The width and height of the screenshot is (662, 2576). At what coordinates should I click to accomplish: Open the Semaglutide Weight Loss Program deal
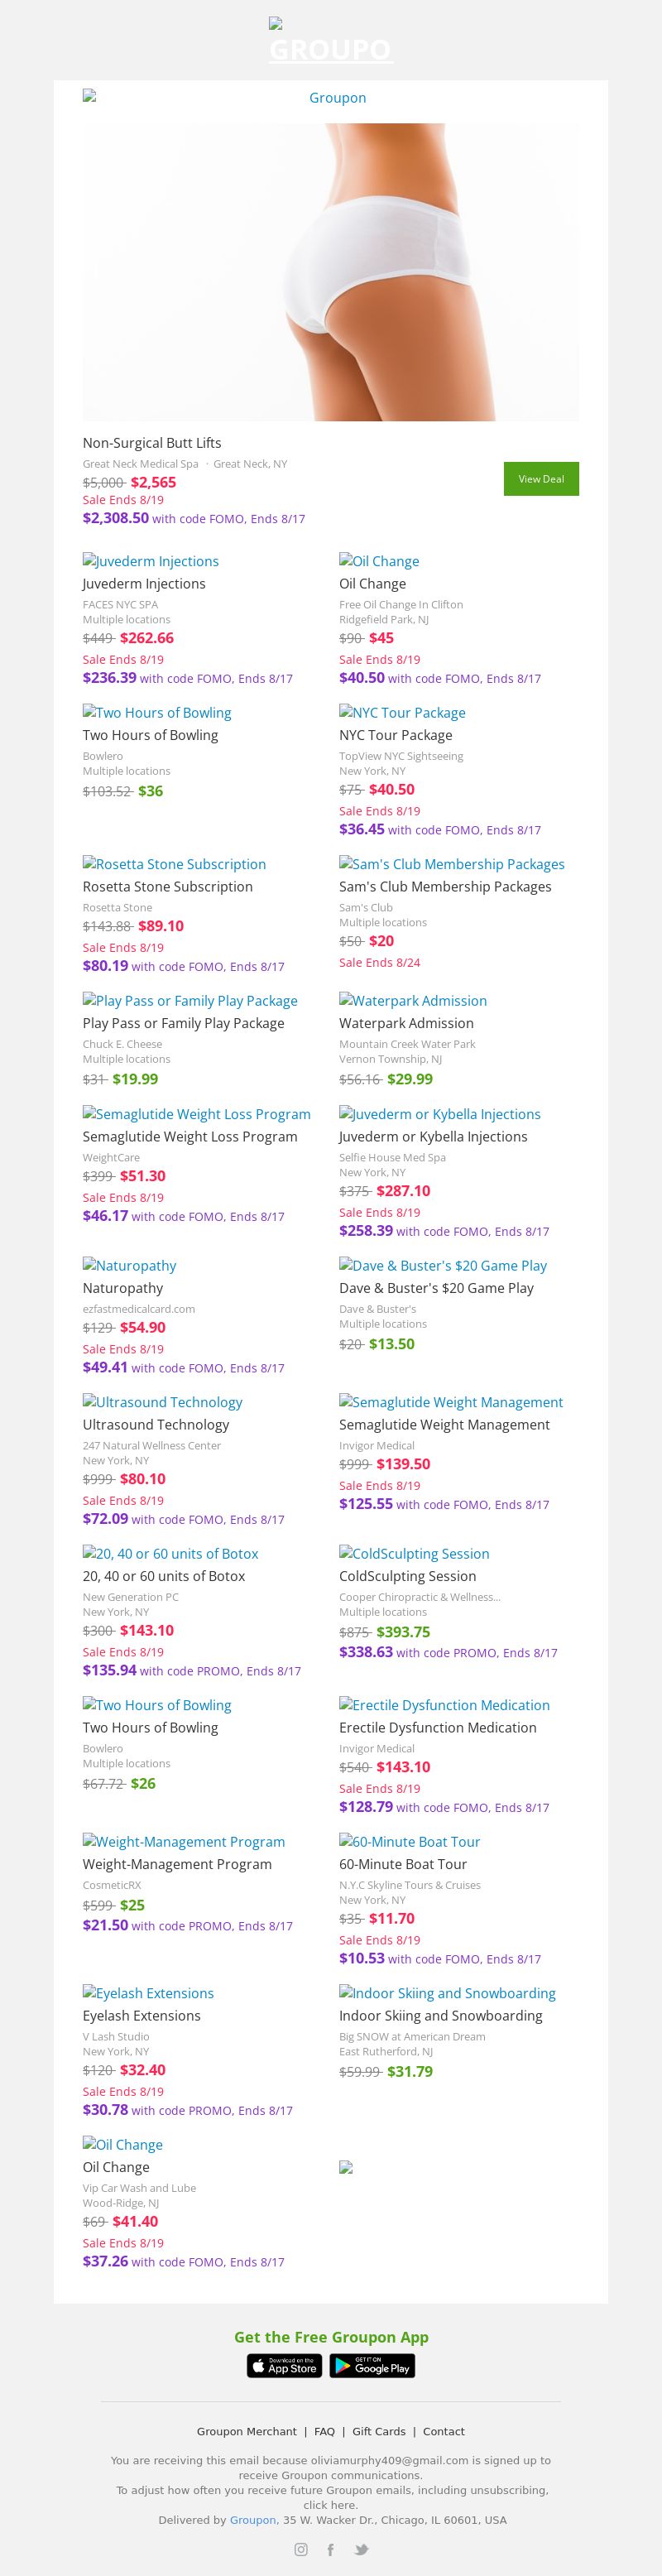[190, 1136]
